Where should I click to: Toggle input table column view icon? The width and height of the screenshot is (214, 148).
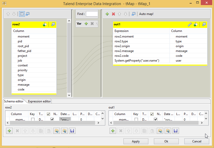click(x=22, y=14)
